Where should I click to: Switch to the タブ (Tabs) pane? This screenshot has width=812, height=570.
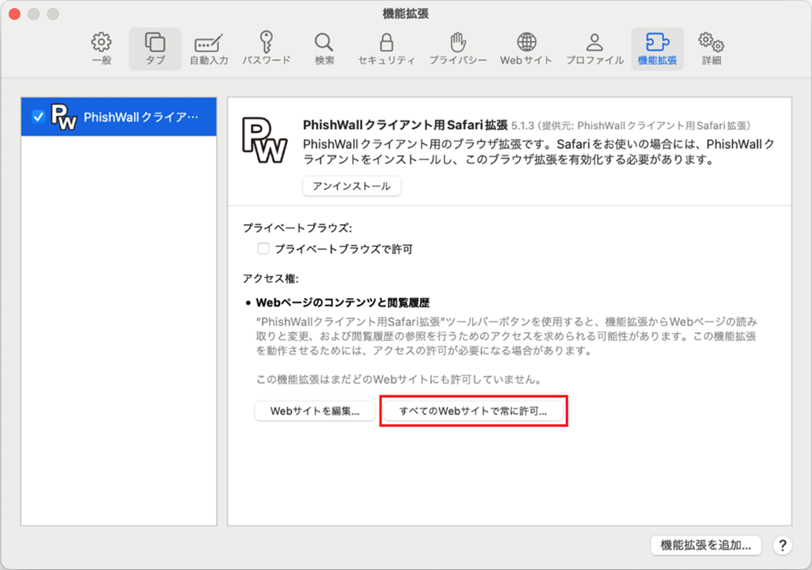[x=155, y=49]
